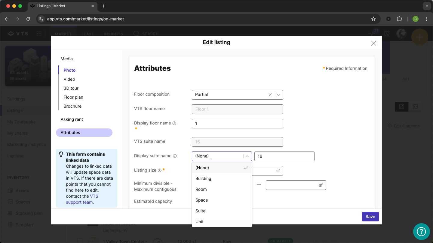Click the info icon beside Display floor name
Viewport: 433px width, 243px height.
174,123
